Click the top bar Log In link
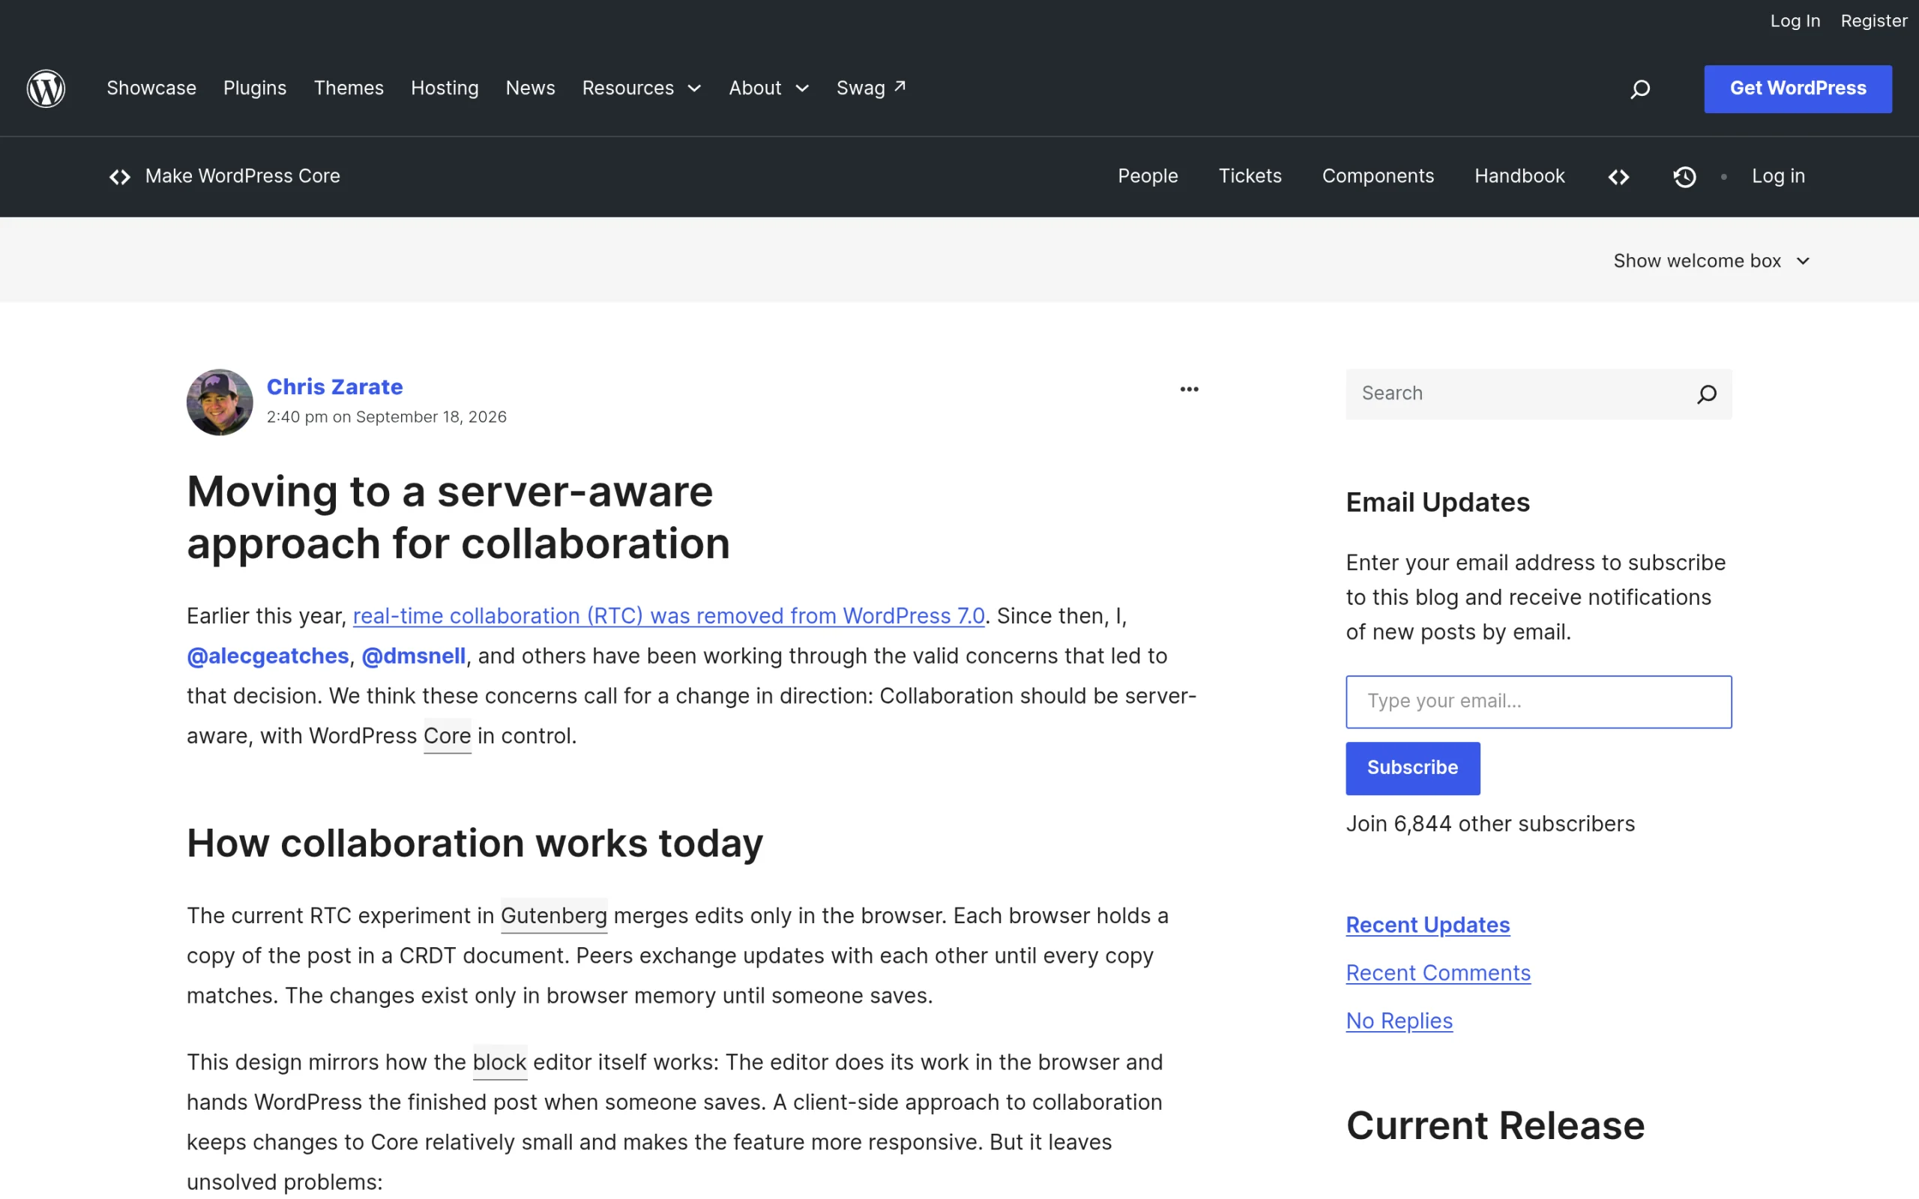 pos(1795,22)
